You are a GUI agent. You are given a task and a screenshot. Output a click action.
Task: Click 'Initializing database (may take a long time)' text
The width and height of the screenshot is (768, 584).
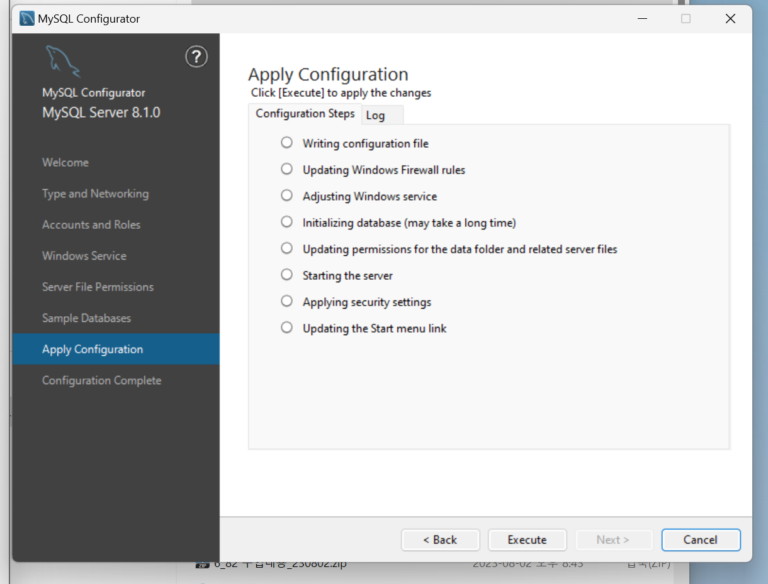(409, 223)
